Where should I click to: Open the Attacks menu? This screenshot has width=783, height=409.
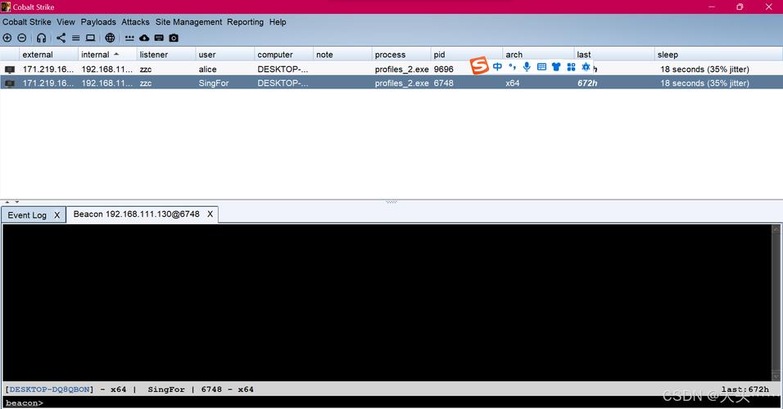point(135,22)
